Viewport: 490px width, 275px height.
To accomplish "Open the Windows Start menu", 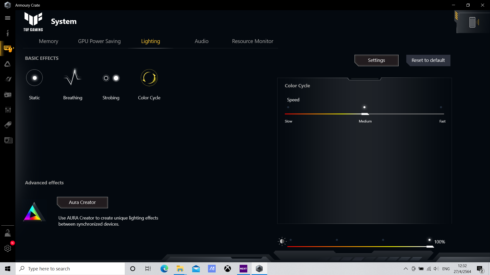I will 8,269.
